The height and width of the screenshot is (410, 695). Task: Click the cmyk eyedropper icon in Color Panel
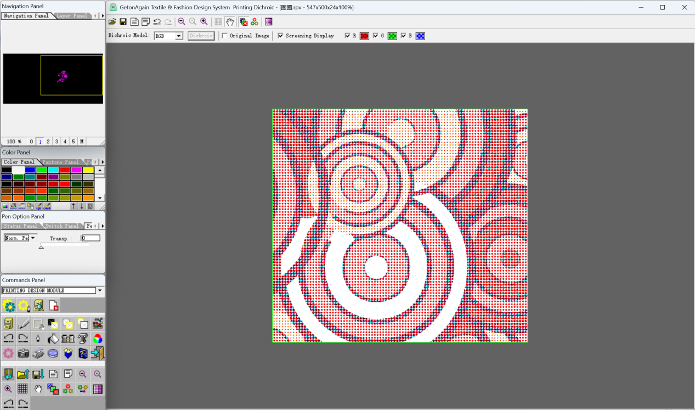tap(47, 206)
